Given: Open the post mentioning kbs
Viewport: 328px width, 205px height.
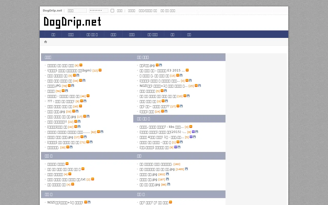Looking at the screenshot, I should [162, 127].
